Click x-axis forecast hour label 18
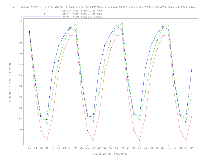This screenshot has width=209, height=161. (x=64, y=148)
